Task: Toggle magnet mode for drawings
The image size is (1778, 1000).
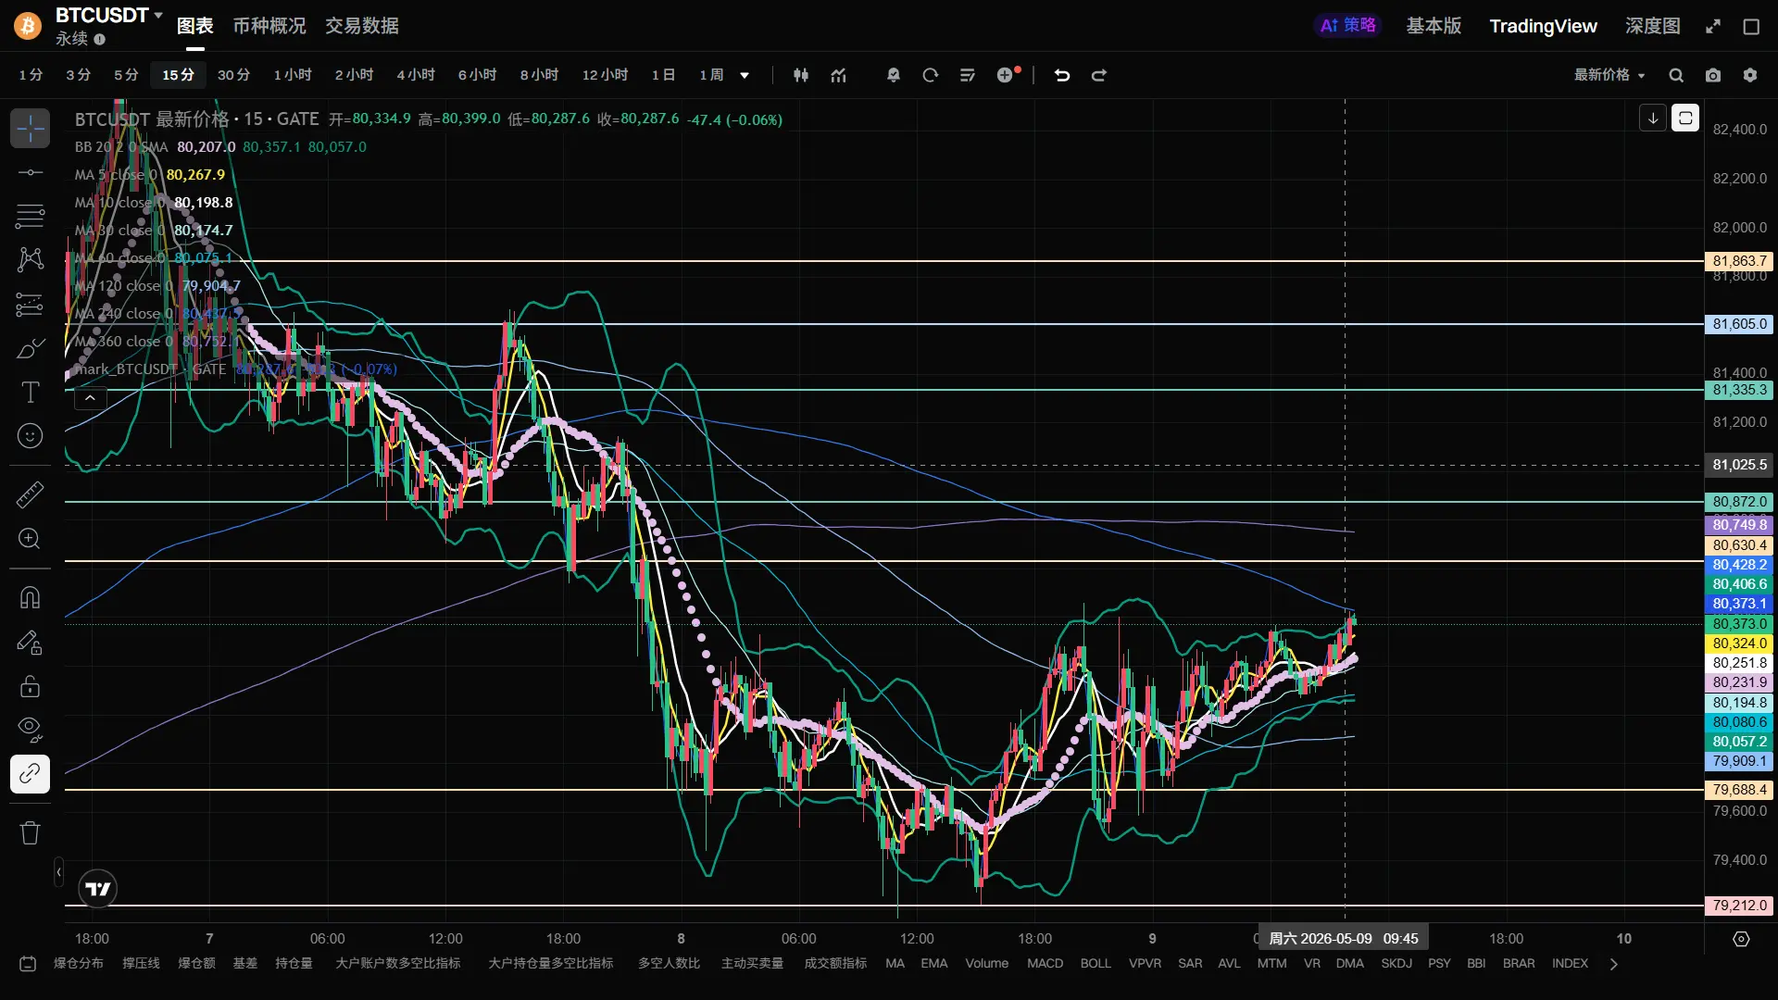Action: 30,598
